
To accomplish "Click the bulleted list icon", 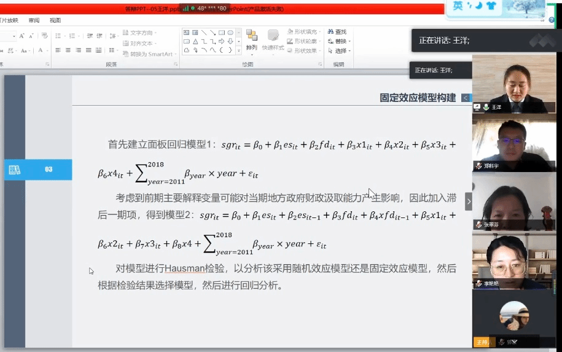I will point(59,36).
